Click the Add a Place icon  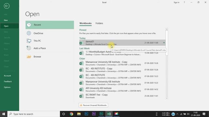[x=29, y=48]
